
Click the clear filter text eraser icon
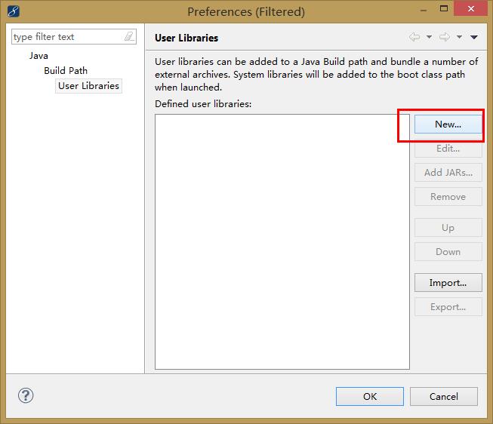click(x=129, y=37)
